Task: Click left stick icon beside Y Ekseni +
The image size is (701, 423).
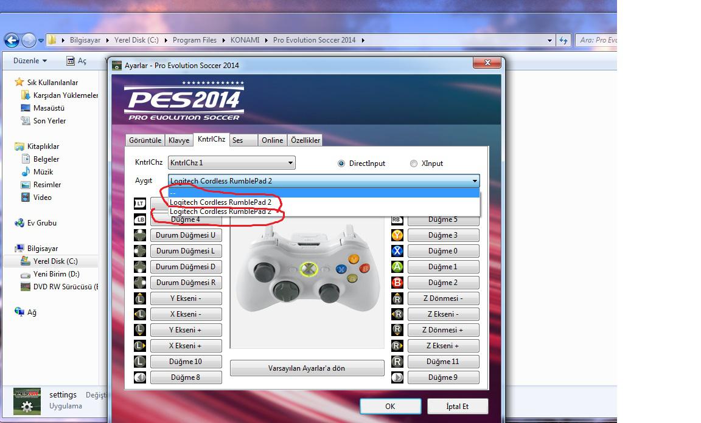Action: pos(140,329)
